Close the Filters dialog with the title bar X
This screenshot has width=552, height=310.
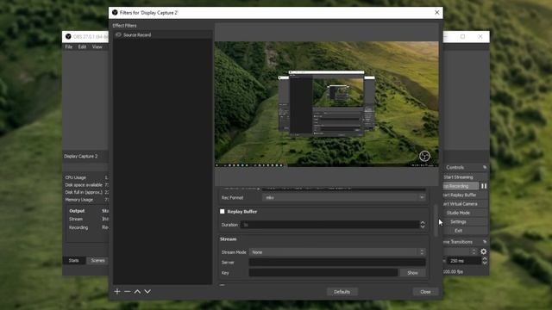point(437,12)
